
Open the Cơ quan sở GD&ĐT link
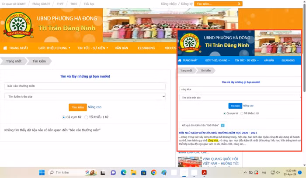pos(14,4)
